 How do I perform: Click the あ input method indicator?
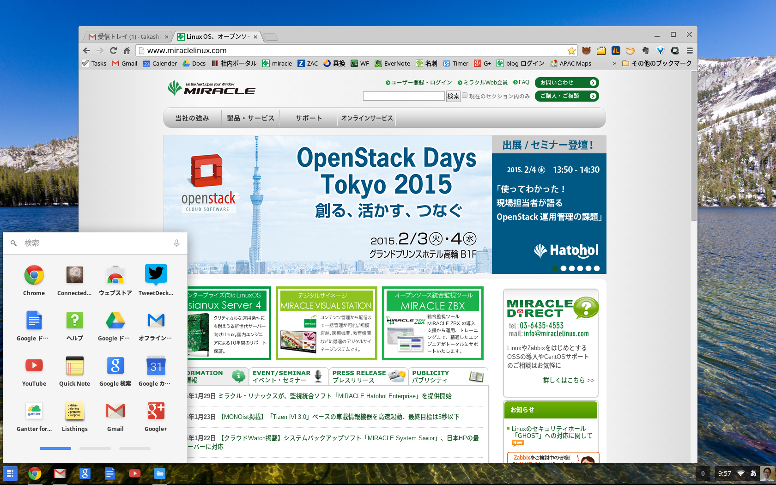[753, 473]
